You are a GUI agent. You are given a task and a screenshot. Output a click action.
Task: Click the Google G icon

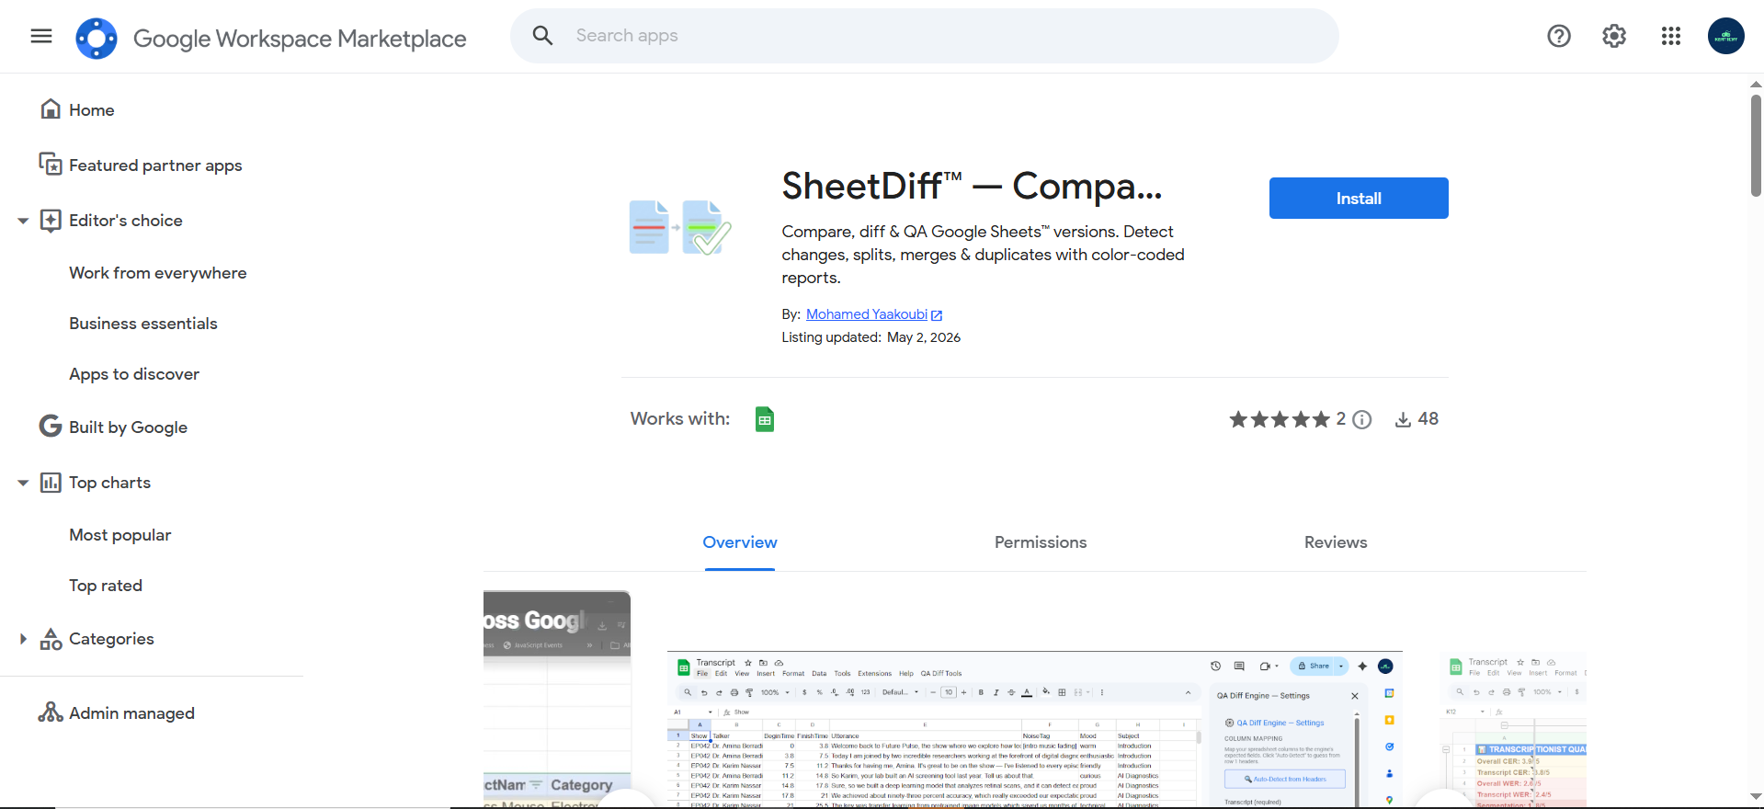tap(51, 427)
